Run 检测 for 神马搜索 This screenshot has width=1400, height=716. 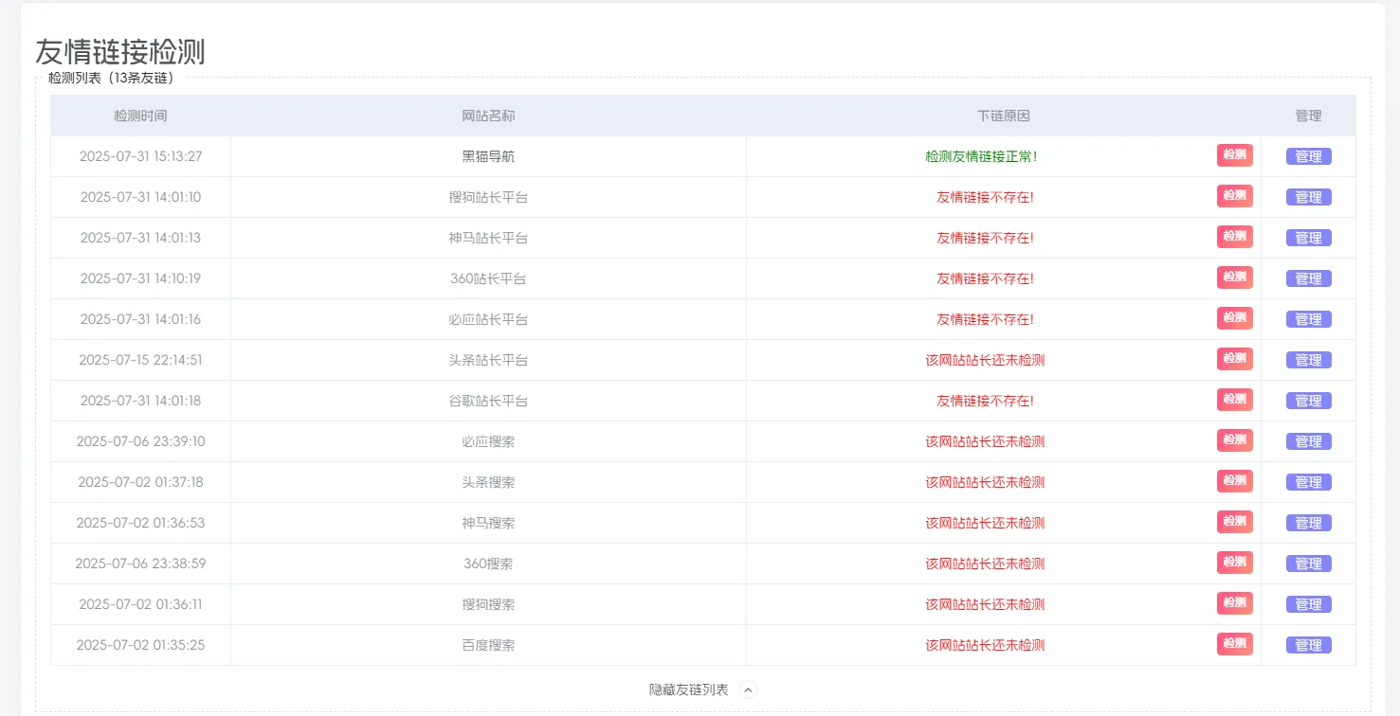(1234, 522)
